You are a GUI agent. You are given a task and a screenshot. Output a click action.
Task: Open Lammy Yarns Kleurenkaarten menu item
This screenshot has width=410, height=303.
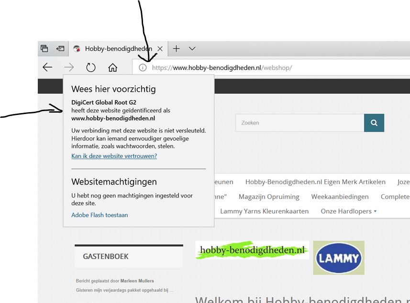(265, 211)
